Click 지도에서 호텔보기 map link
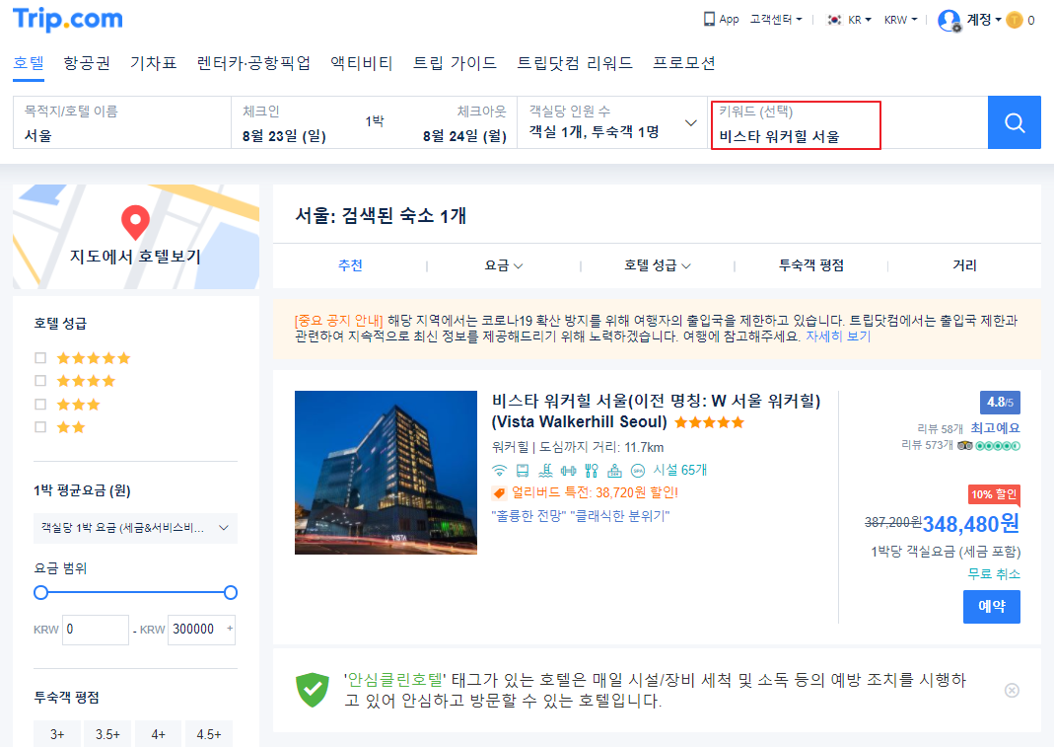 point(135,257)
